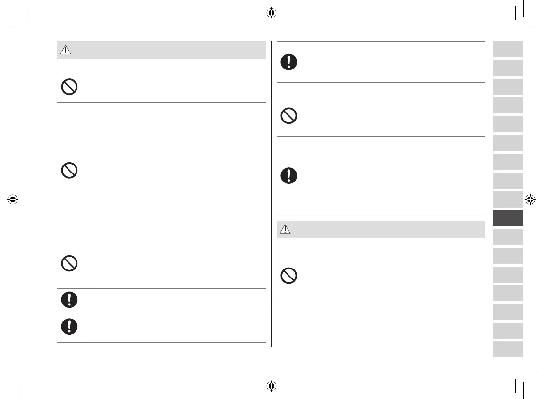Click the prohibition symbol below the right column's warning header
The width and height of the screenshot is (543, 399).
click(289, 276)
